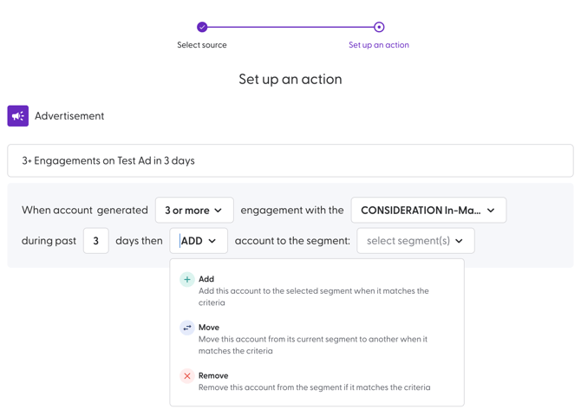Pick Remove from the action options list

tap(213, 376)
